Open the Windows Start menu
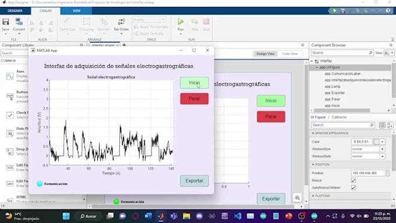The image size is (396, 223). click(66, 216)
